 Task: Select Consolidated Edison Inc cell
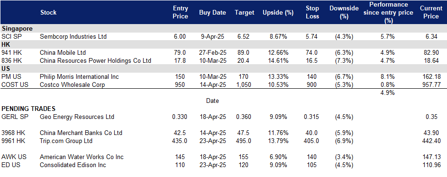pyautogui.click(x=73, y=165)
